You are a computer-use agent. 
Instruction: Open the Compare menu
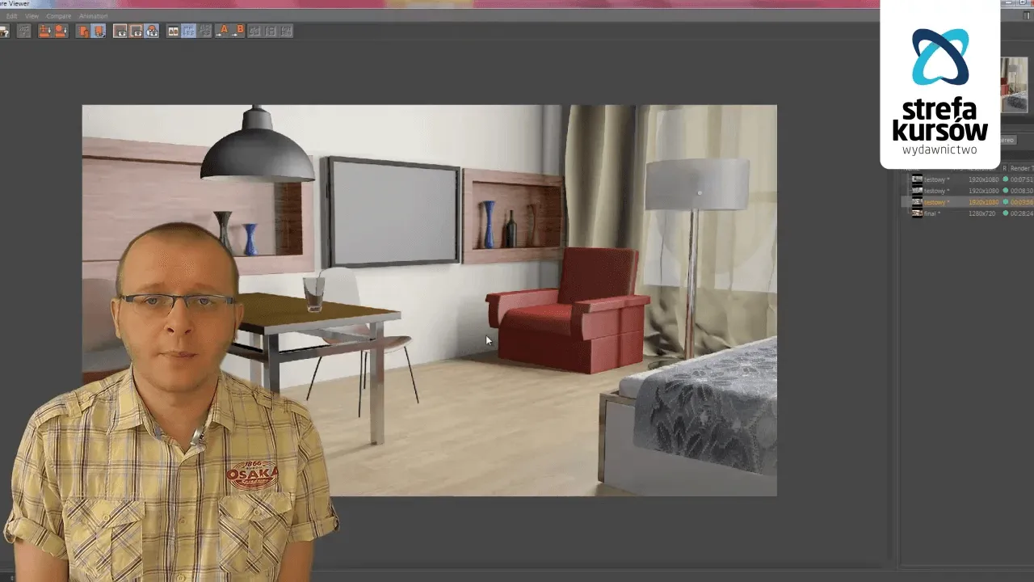[x=58, y=16]
